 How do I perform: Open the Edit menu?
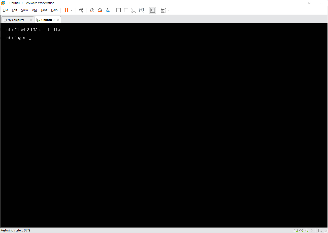click(15, 10)
